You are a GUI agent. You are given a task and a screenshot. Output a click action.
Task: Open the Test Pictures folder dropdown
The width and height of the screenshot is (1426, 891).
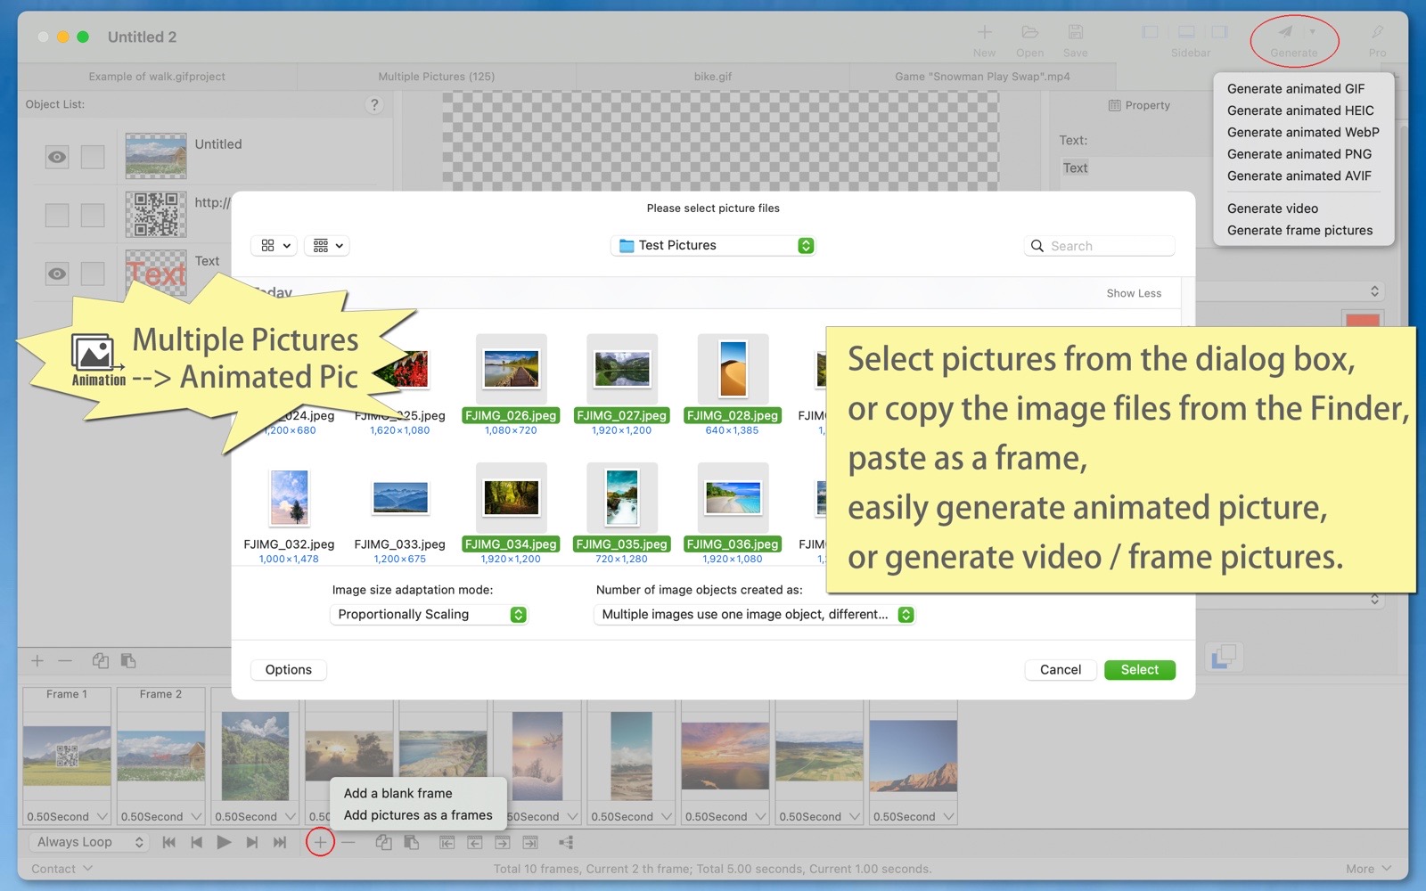[x=713, y=245]
